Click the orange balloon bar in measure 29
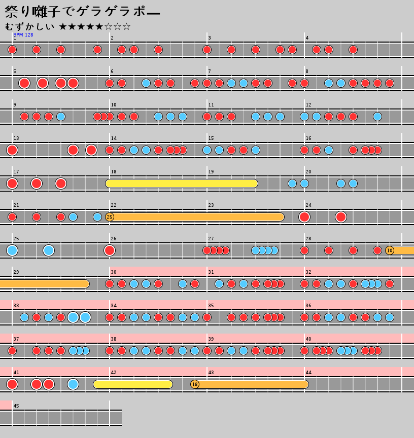The height and width of the screenshot is (438, 414). click(x=45, y=284)
